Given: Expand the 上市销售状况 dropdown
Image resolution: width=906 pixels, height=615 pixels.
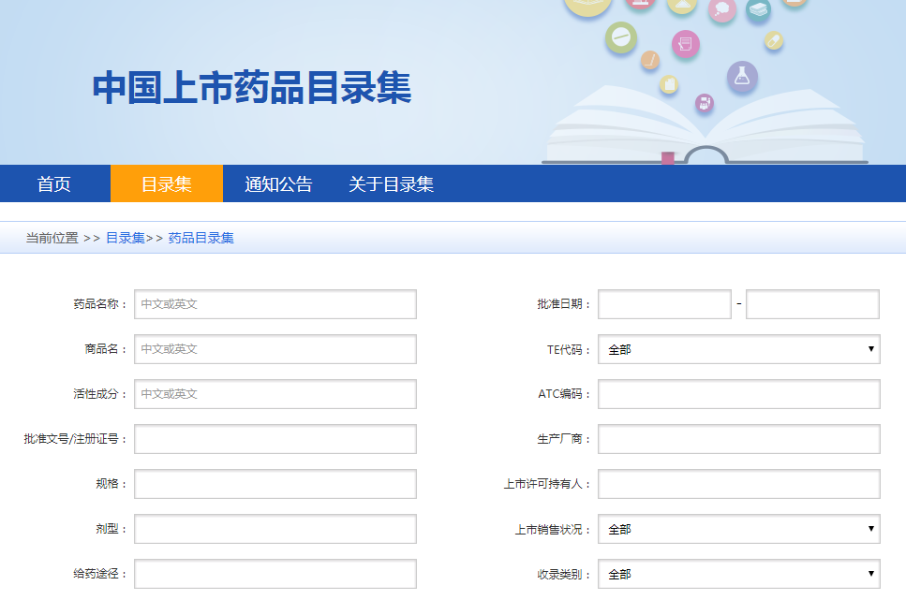Looking at the screenshot, I should click(x=739, y=529).
